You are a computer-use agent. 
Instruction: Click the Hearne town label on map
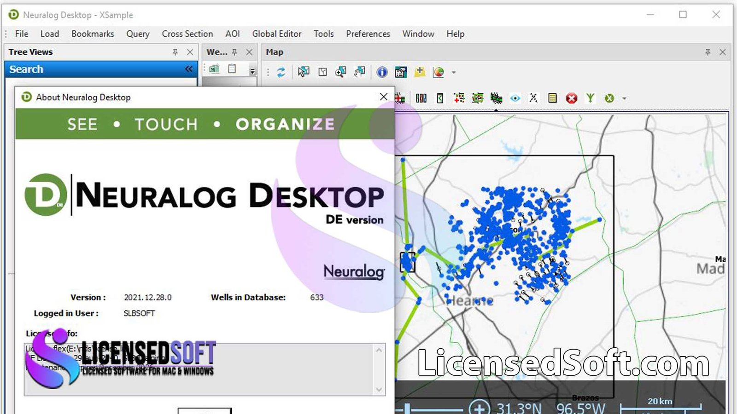pos(469,301)
